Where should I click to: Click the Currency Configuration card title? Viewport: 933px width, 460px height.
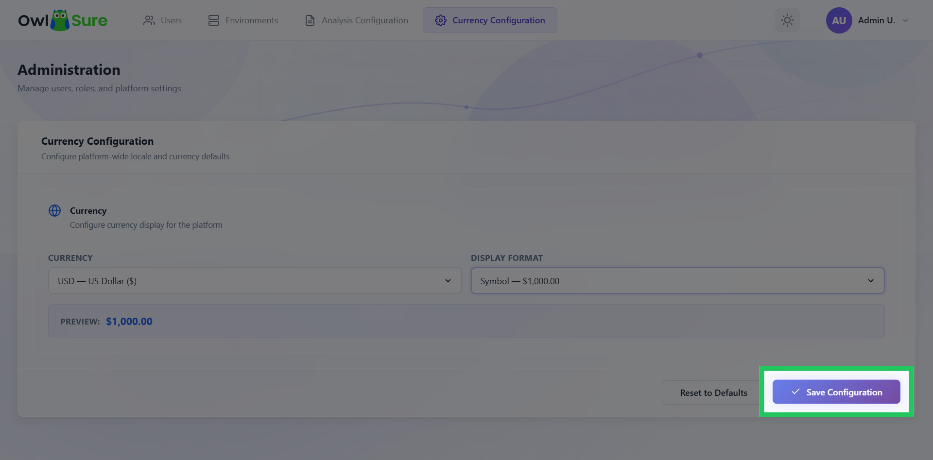click(97, 141)
